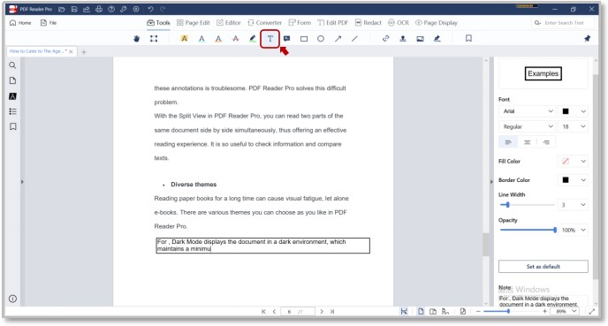Go to Home
Screen dimensions: 608x326
click(20, 23)
